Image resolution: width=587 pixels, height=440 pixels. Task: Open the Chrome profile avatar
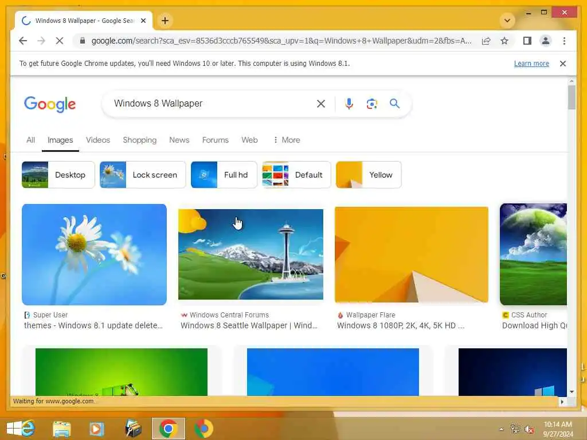546,41
